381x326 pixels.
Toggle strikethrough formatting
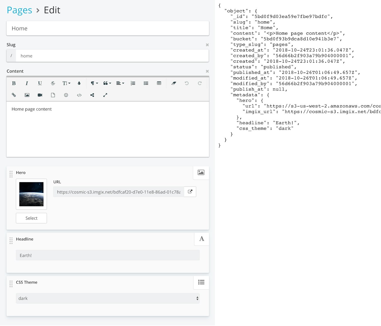pyautogui.click(x=53, y=83)
